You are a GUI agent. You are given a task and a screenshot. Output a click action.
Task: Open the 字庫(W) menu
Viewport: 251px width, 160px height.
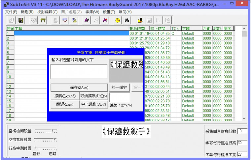pyautogui.click(x=92, y=12)
